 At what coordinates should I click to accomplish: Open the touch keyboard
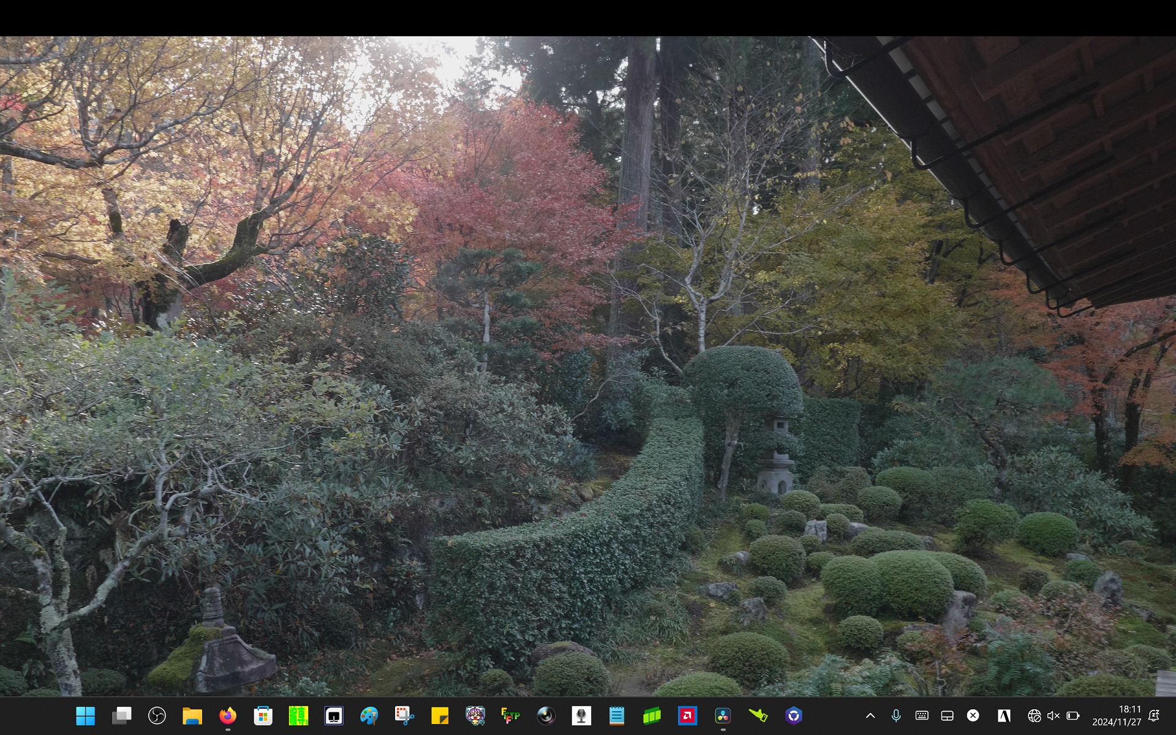click(x=922, y=715)
